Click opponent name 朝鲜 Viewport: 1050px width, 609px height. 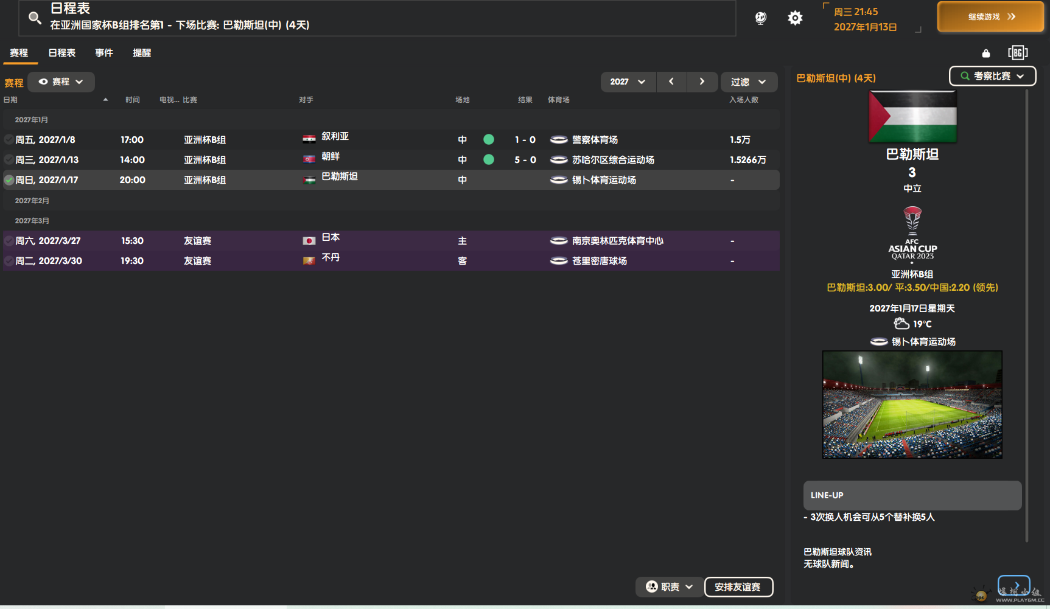(331, 156)
